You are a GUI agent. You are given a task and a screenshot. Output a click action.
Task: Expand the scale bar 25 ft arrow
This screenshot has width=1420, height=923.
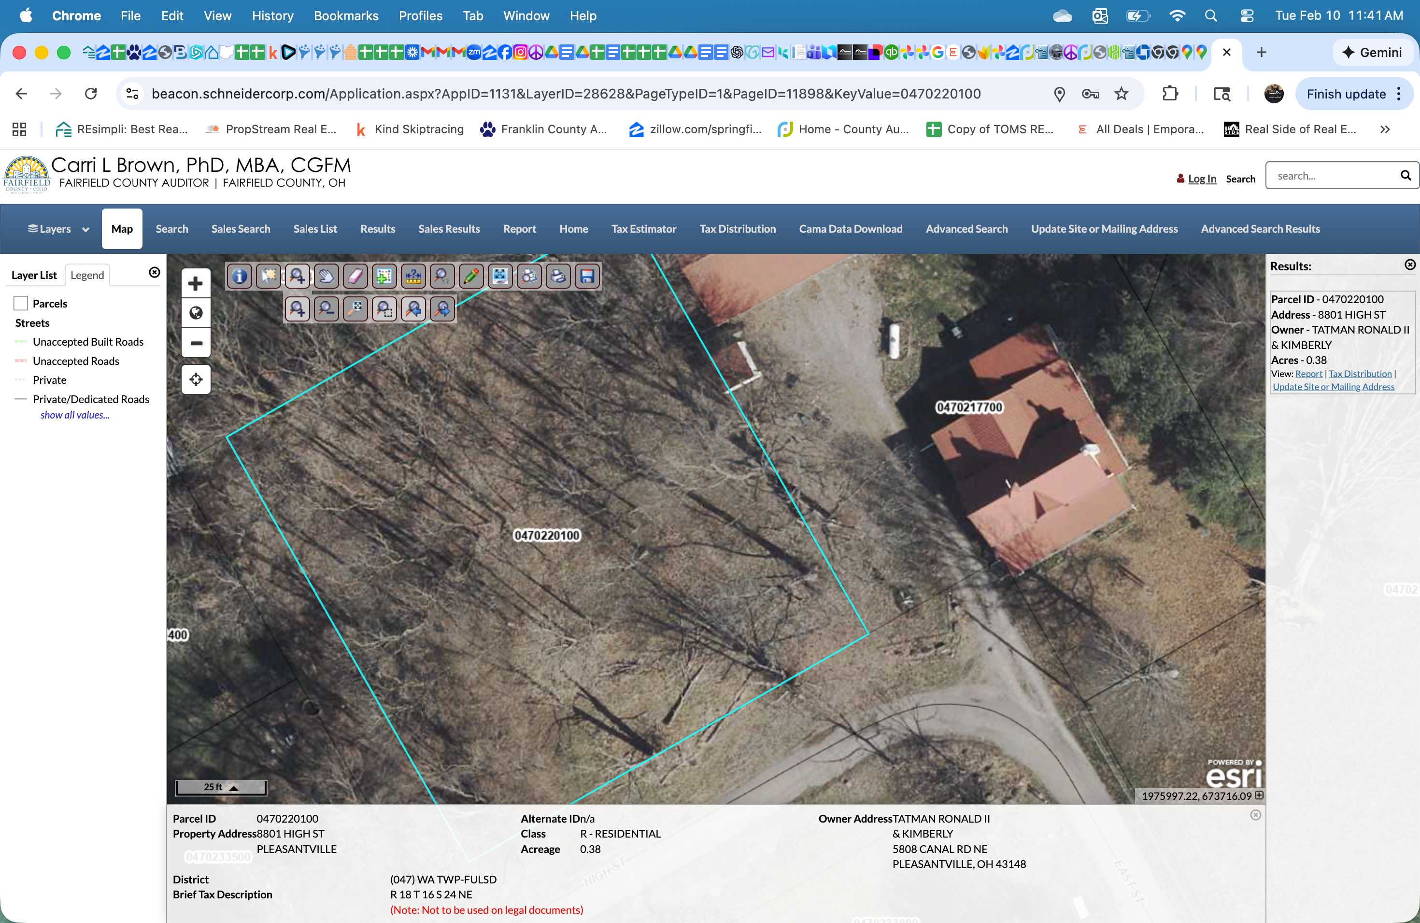(234, 788)
